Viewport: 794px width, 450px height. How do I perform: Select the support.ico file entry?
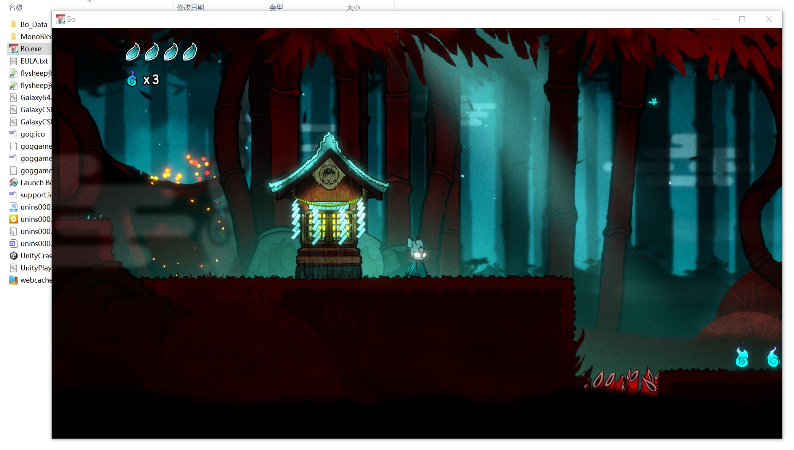(x=35, y=195)
